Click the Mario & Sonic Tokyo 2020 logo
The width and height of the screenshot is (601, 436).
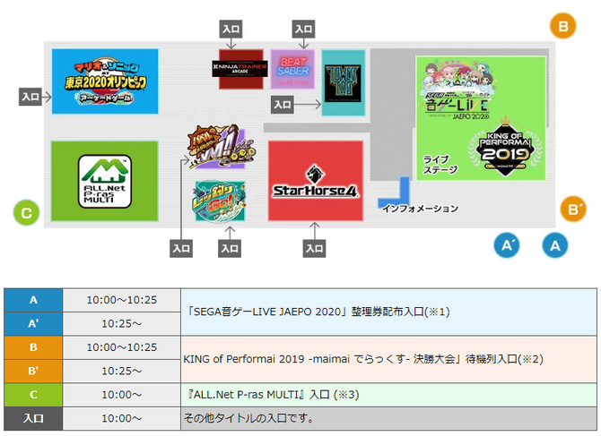point(105,81)
